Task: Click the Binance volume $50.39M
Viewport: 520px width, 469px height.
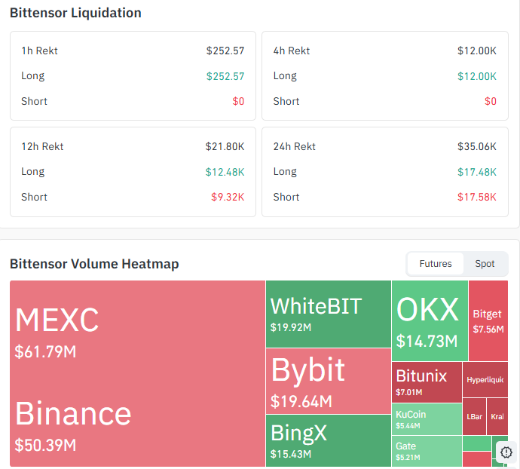Action: (45, 446)
